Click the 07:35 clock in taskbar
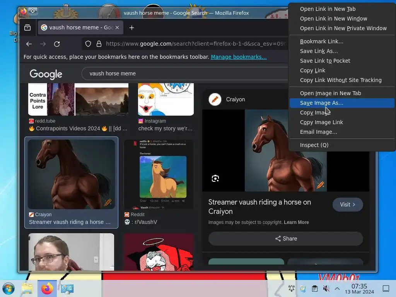Image resolution: width=396 pixels, height=297 pixels. click(359, 286)
